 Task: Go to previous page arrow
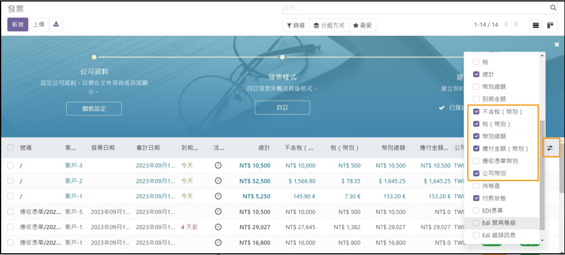point(506,24)
